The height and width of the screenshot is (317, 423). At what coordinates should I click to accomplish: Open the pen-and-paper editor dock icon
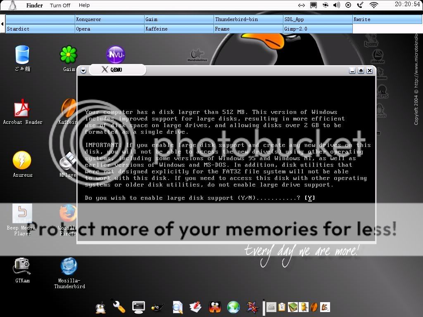[x=196, y=307]
